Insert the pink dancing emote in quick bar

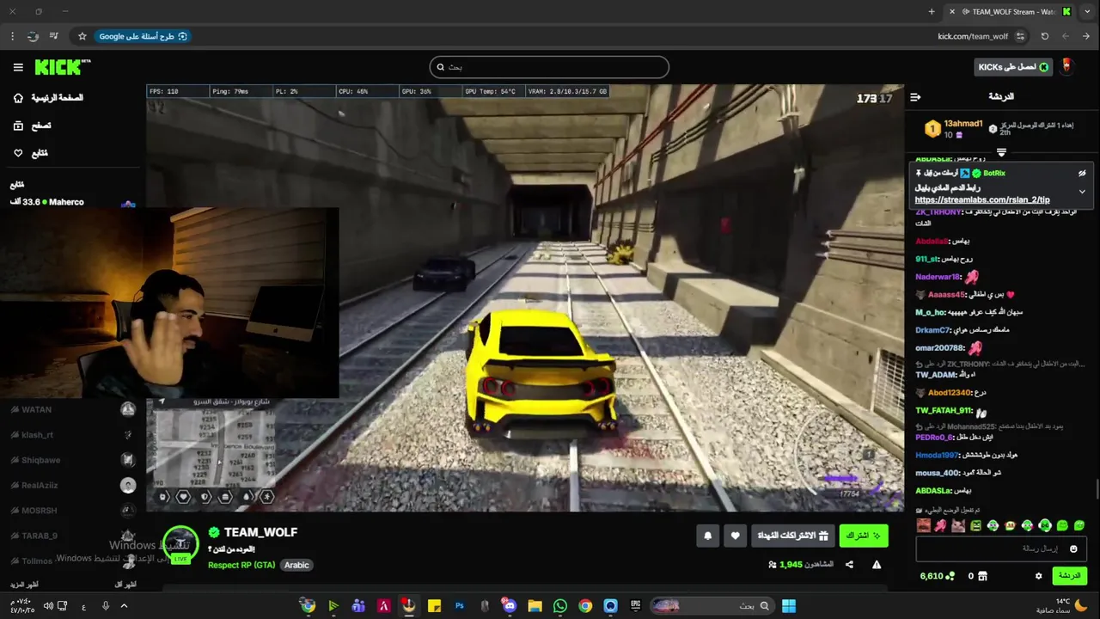tap(940, 525)
